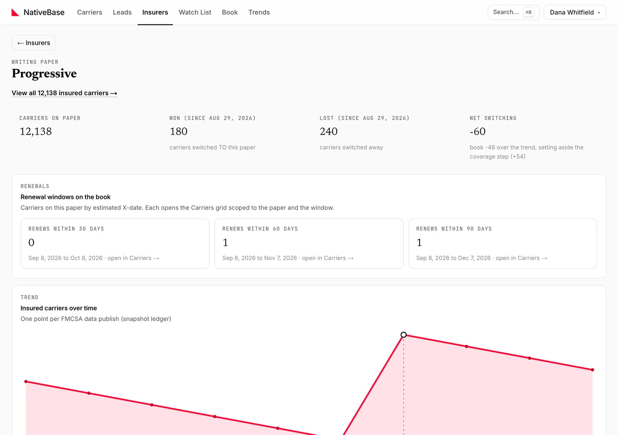Image resolution: width=618 pixels, height=435 pixels.
Task: Go back using the Insurers button
Action: pos(34,43)
